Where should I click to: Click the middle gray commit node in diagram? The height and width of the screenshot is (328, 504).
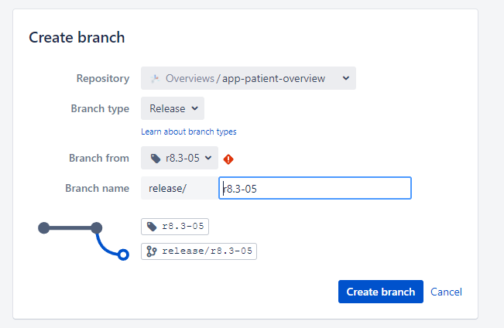(97, 227)
